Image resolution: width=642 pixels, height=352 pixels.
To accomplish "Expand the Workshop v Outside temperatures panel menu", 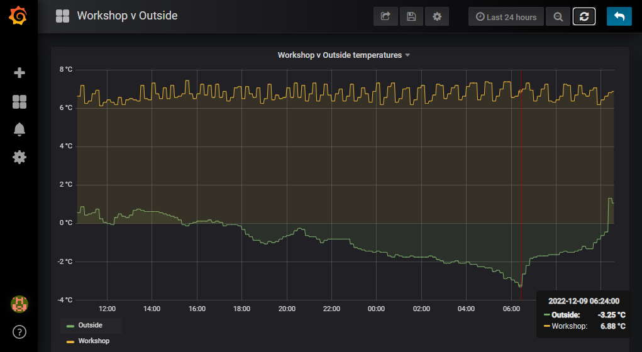I will click(343, 55).
